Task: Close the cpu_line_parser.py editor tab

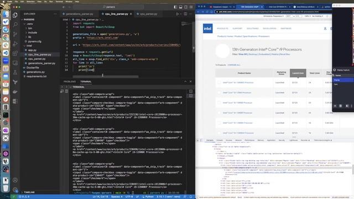Action: coord(131,14)
